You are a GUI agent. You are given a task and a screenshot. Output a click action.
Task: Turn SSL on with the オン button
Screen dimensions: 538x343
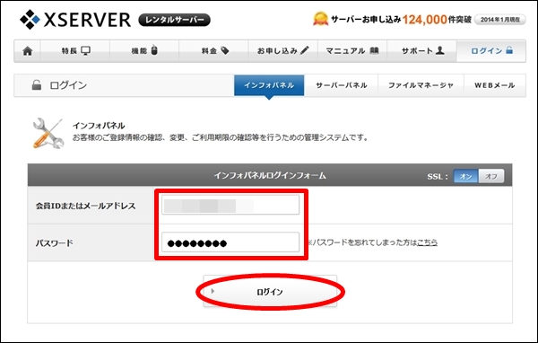click(465, 176)
